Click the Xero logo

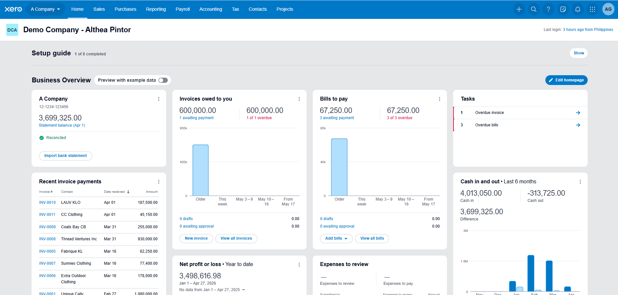(x=13, y=9)
